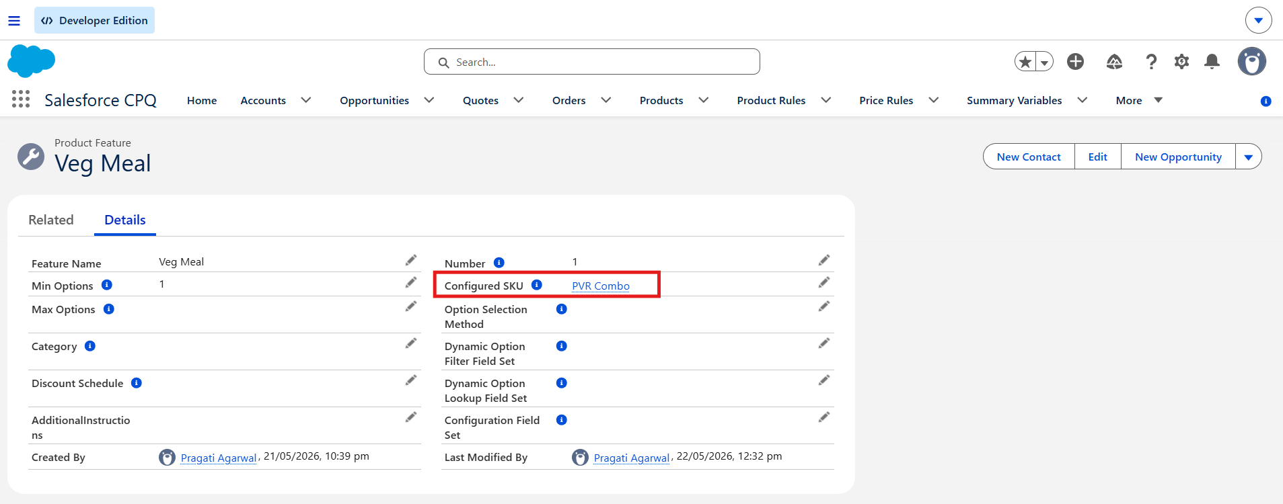Screen dimensions: 1283x504
Task: Open Last Modified By Pragati Agarwal link
Action: pos(632,458)
